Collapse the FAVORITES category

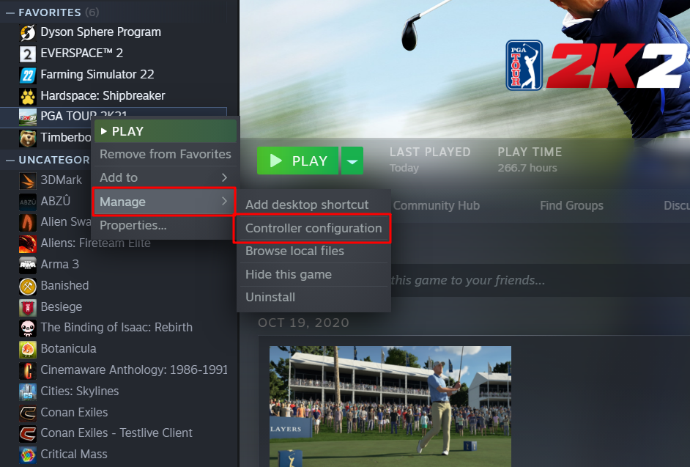point(10,12)
